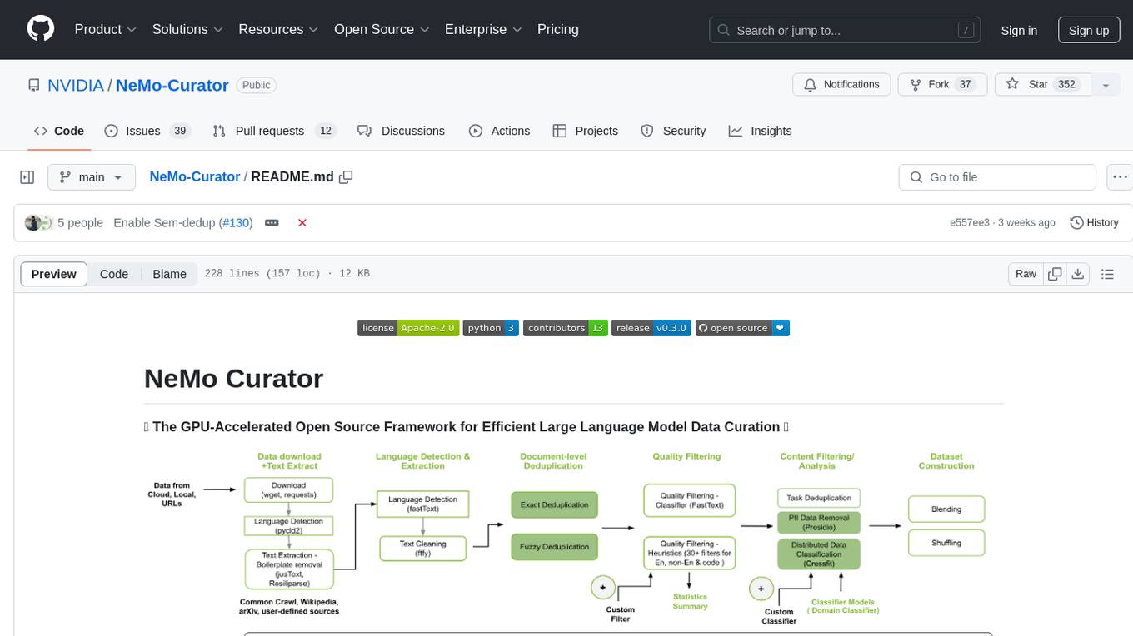This screenshot has height=636, width=1133.
Task: Focus the Search or jump to field
Action: 846,30
